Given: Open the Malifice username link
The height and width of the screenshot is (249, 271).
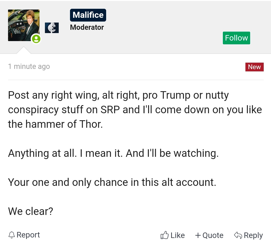Looking at the screenshot, I should (88, 15).
